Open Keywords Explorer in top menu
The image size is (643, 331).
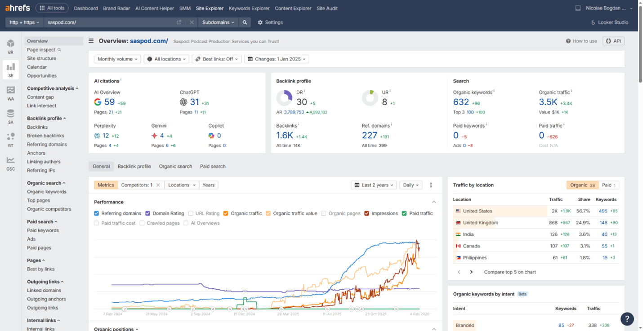[249, 8]
